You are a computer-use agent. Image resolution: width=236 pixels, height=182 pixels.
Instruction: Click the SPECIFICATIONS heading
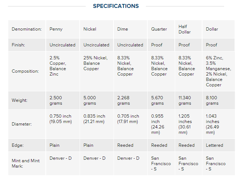[116, 6]
